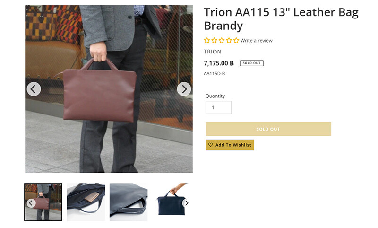Select thumbnail of man holding brandy bag
The image size is (378, 228).
(43, 202)
